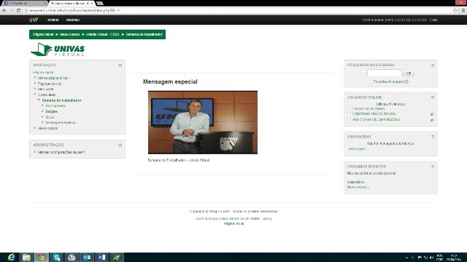Open the Webmail menu item
467x262 pixels.
click(x=73, y=20)
